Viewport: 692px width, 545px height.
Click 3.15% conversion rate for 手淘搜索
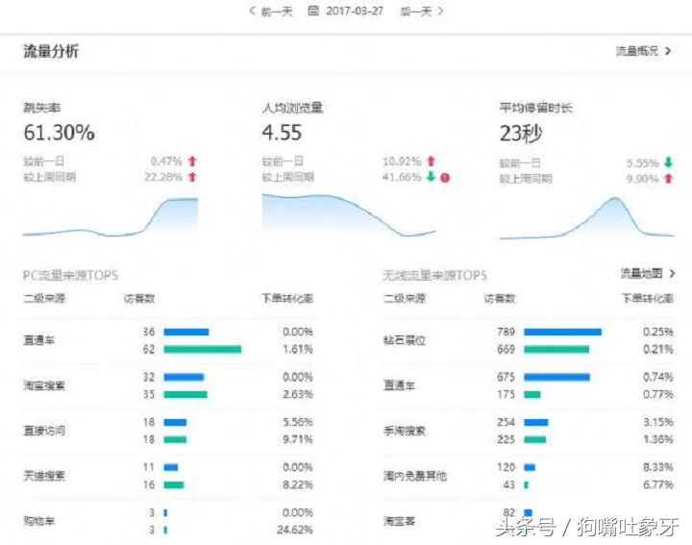(658, 422)
